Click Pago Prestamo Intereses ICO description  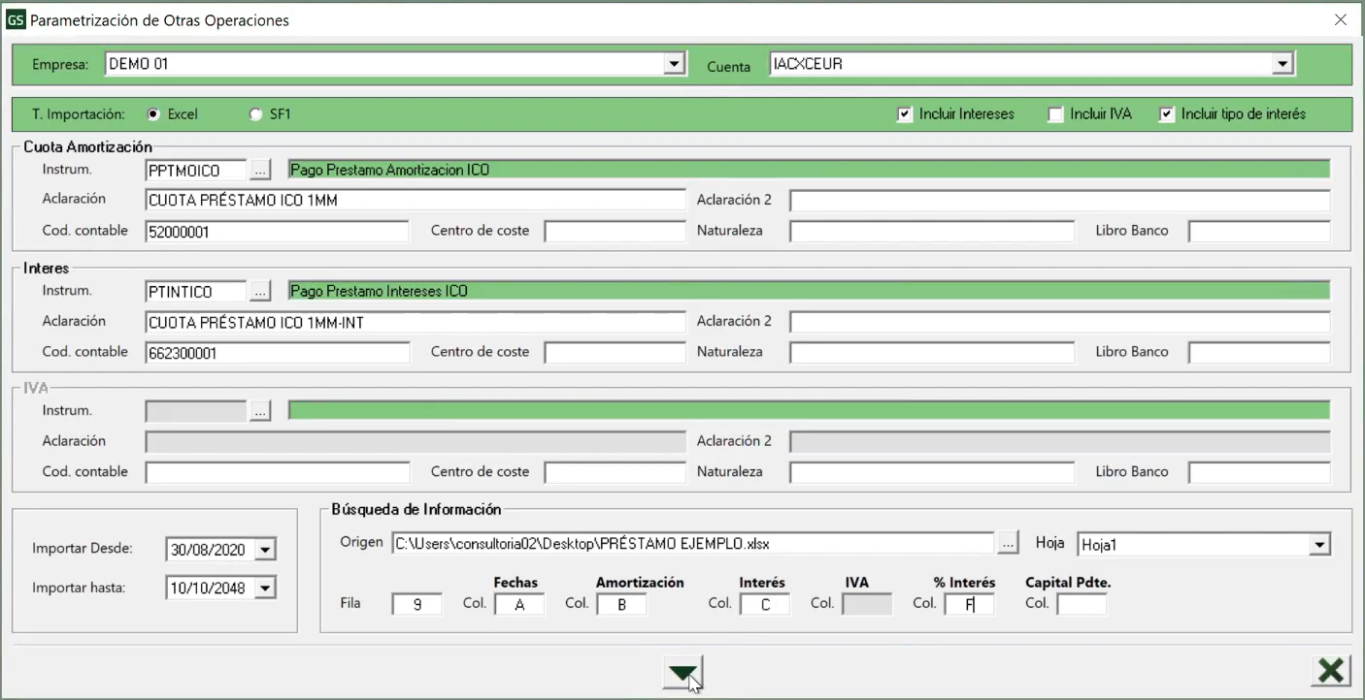(x=809, y=291)
